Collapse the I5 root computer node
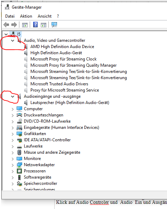 (6, 34)
